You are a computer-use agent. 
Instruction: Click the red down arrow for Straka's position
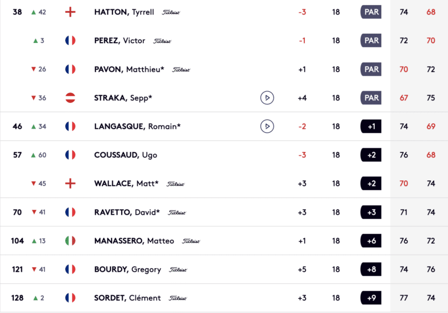[33, 98]
